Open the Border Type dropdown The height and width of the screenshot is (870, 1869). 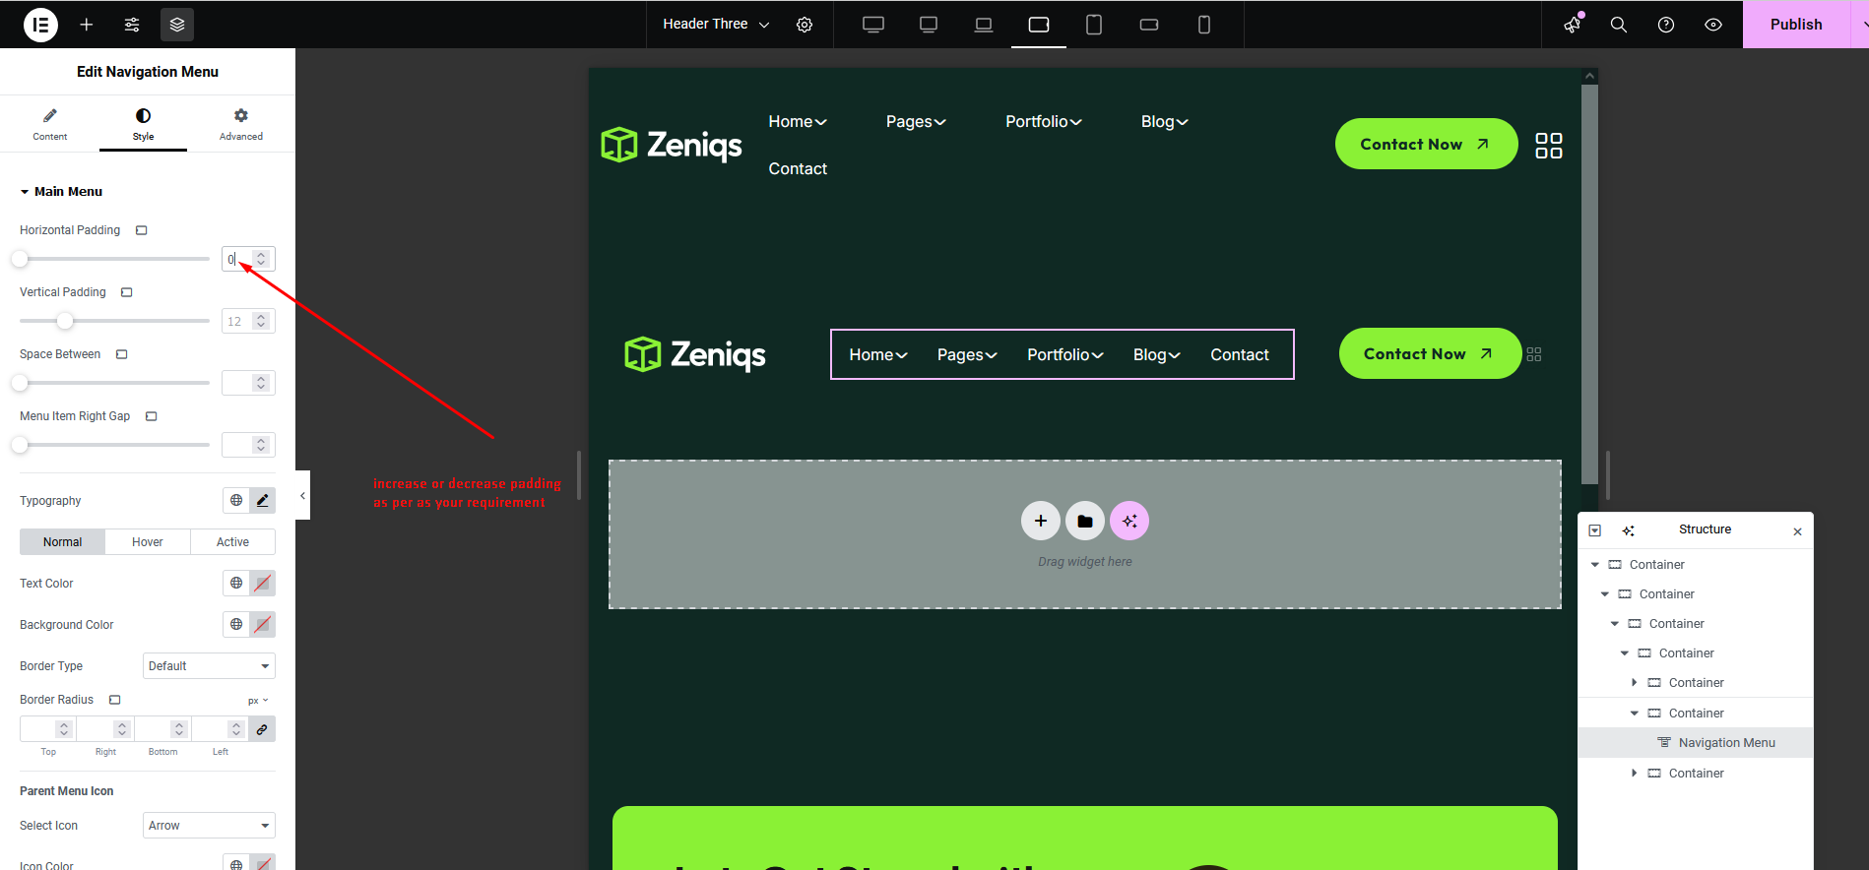(x=209, y=666)
